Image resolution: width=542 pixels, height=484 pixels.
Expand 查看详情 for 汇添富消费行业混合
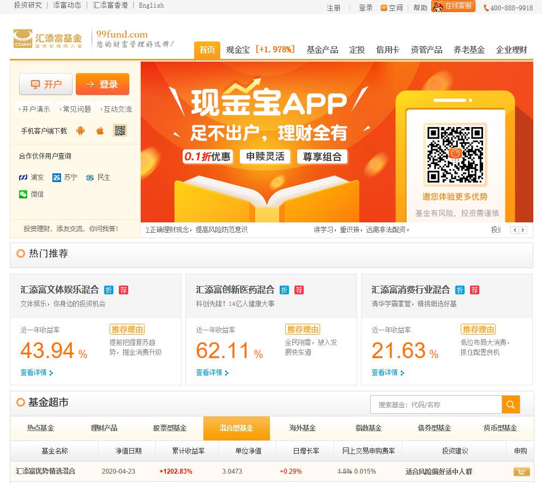(x=388, y=373)
